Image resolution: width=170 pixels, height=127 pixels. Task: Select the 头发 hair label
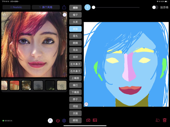(75, 22)
